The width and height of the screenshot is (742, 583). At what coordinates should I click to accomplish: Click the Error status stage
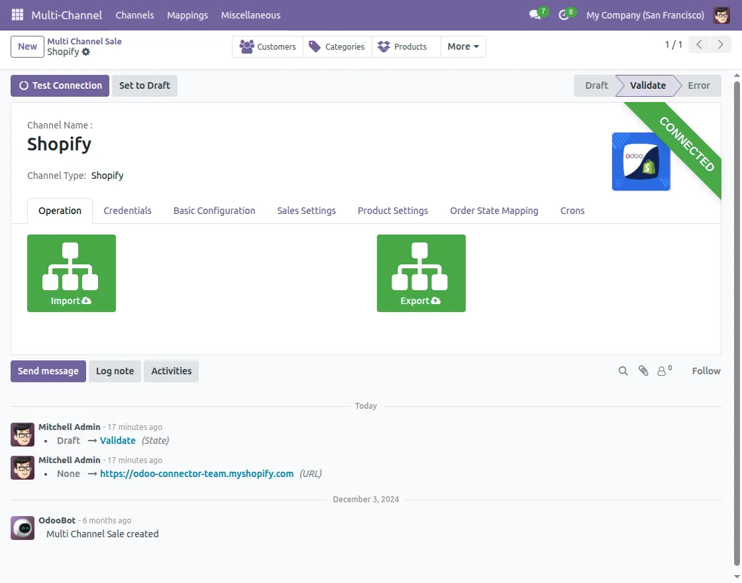click(x=699, y=85)
